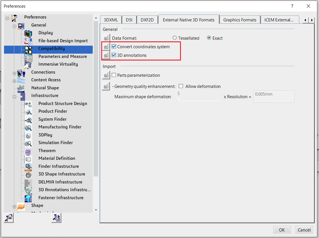Click tree scrollbar up arrow
Image resolution: width=319 pixels, height=238 pixels.
click(x=96, y=18)
